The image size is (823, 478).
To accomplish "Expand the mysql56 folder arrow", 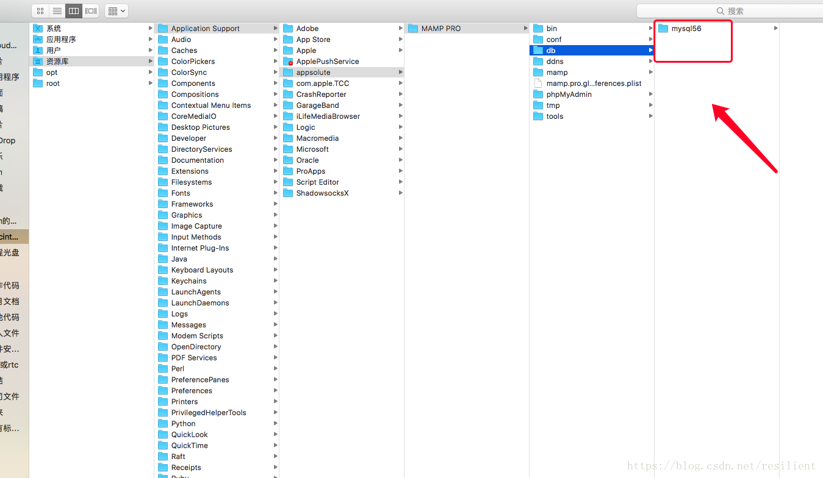I will tap(776, 29).
